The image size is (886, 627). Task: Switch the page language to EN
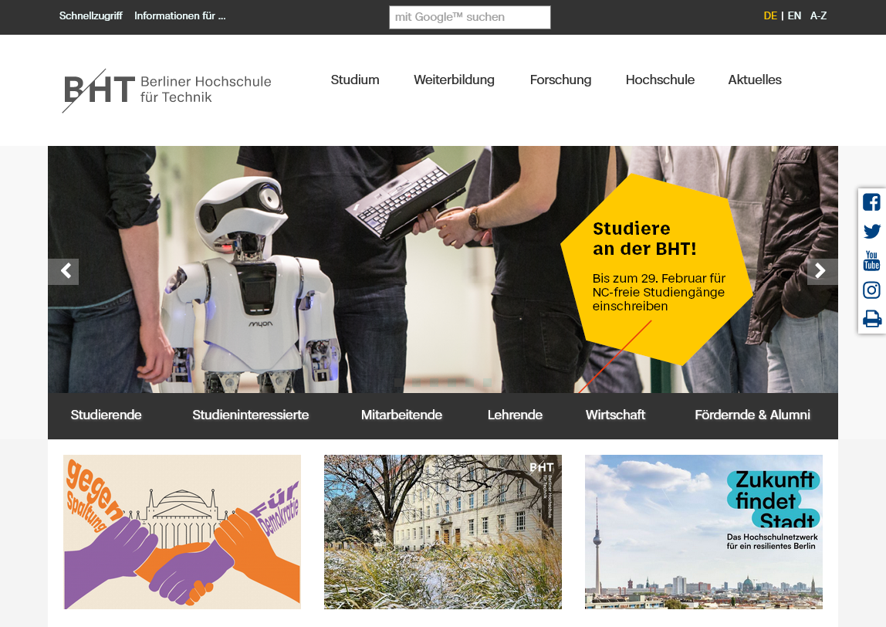tap(794, 15)
